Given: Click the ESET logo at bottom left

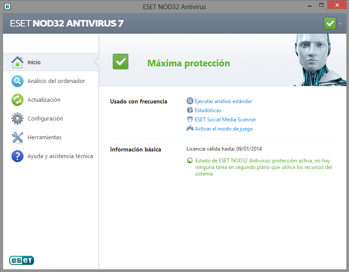Looking at the screenshot, I should coord(21,260).
